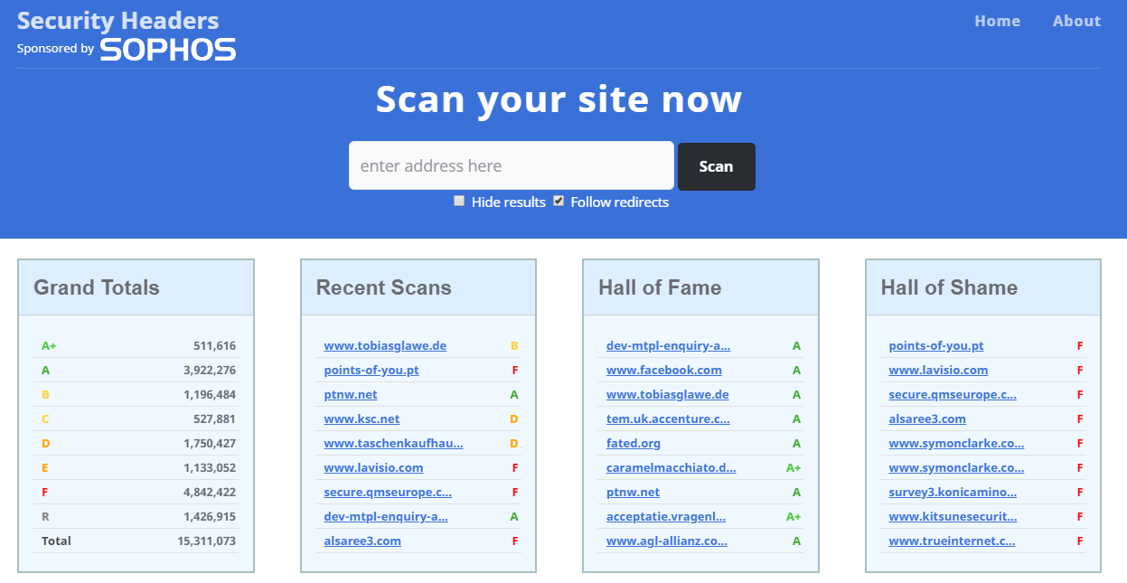Screen dimensions: 1127x583
Task: Open www.agl-allianz.co... Hall of Fame link
Action: [x=667, y=541]
